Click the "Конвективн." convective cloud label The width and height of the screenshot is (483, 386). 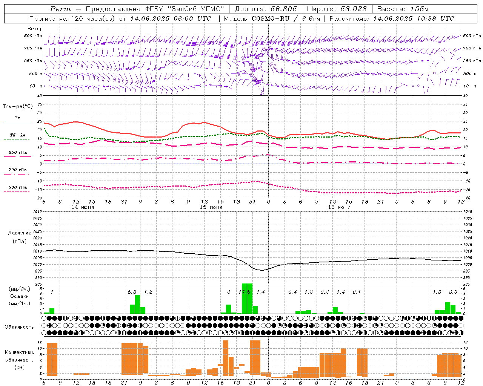[x=19, y=352]
